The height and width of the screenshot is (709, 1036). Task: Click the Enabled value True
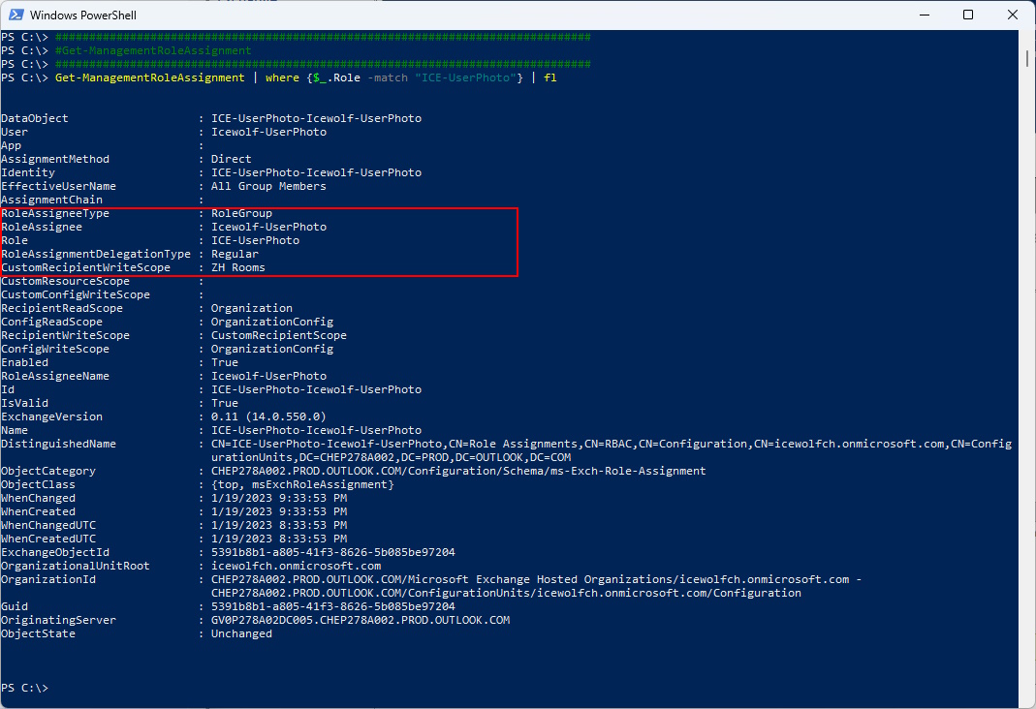[225, 362]
